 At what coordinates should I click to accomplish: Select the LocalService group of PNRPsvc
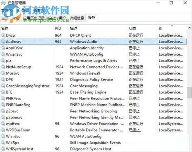[x=171, y=98]
